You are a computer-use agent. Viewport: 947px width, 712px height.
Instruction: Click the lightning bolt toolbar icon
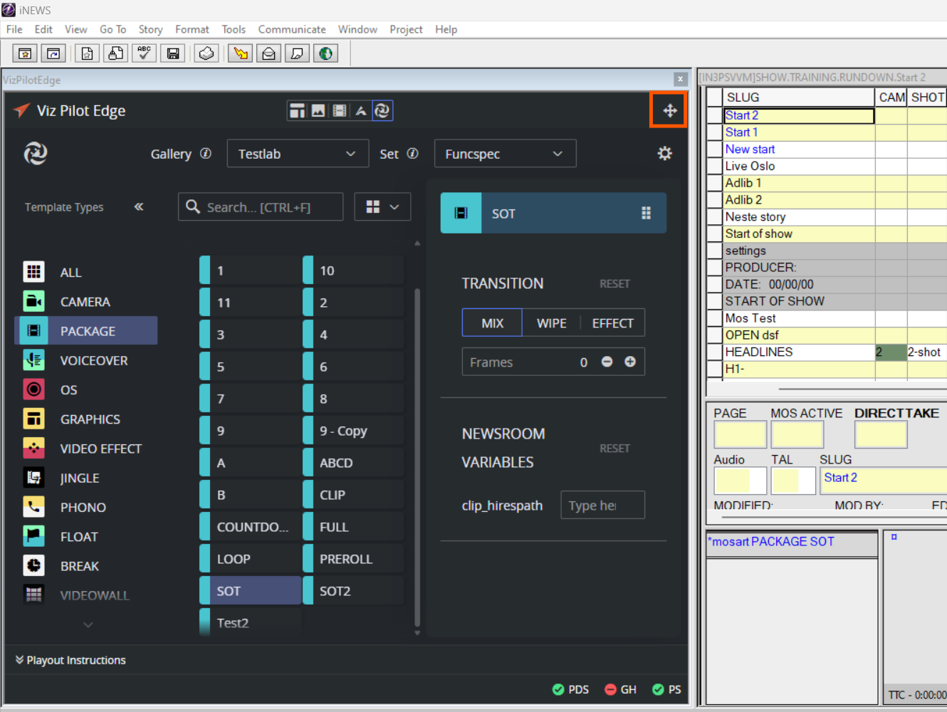click(x=241, y=53)
